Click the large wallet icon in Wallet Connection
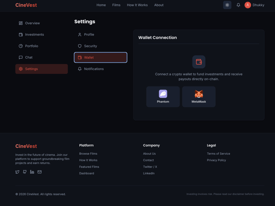Viewport: 275px width, 206px height. pos(199,62)
